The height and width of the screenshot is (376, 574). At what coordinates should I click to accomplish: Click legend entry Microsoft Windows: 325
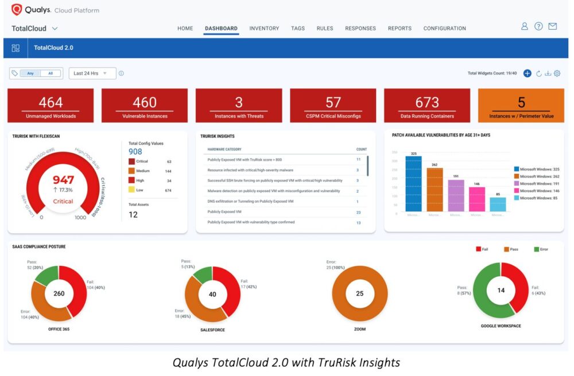pos(537,169)
